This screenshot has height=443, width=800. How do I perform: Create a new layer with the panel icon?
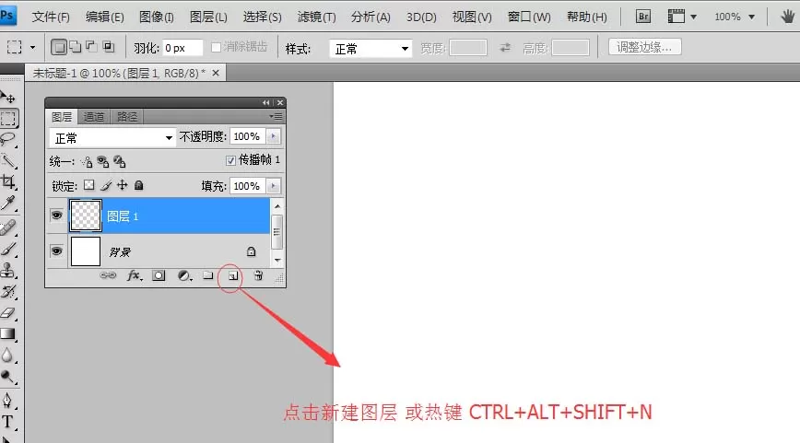[x=232, y=275]
